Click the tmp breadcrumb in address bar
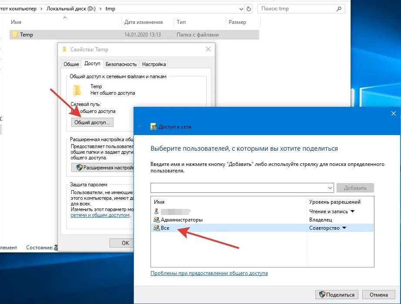This screenshot has height=304, width=401. coord(110,9)
